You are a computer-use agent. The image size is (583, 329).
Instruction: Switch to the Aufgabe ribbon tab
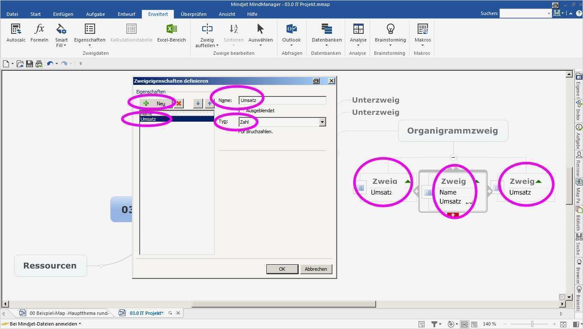[96, 14]
